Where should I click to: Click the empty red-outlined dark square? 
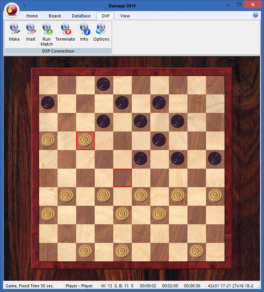pyautogui.click(x=123, y=178)
